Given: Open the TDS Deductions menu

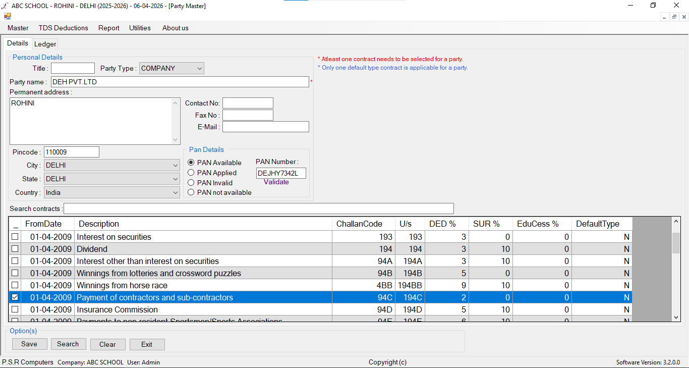Looking at the screenshot, I should tap(63, 28).
